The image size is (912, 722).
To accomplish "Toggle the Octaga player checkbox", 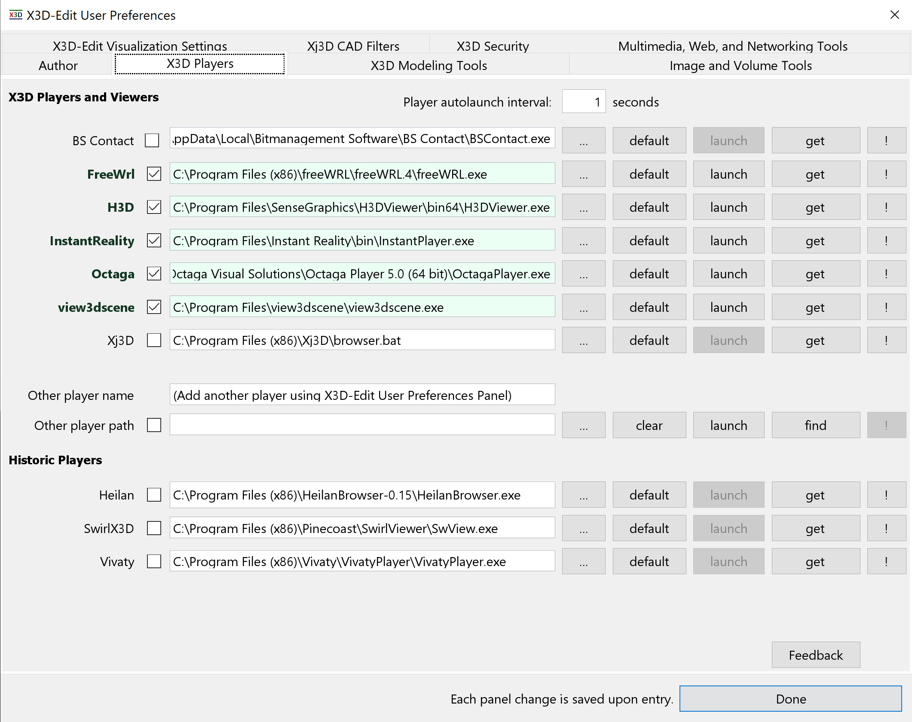I will click(154, 274).
